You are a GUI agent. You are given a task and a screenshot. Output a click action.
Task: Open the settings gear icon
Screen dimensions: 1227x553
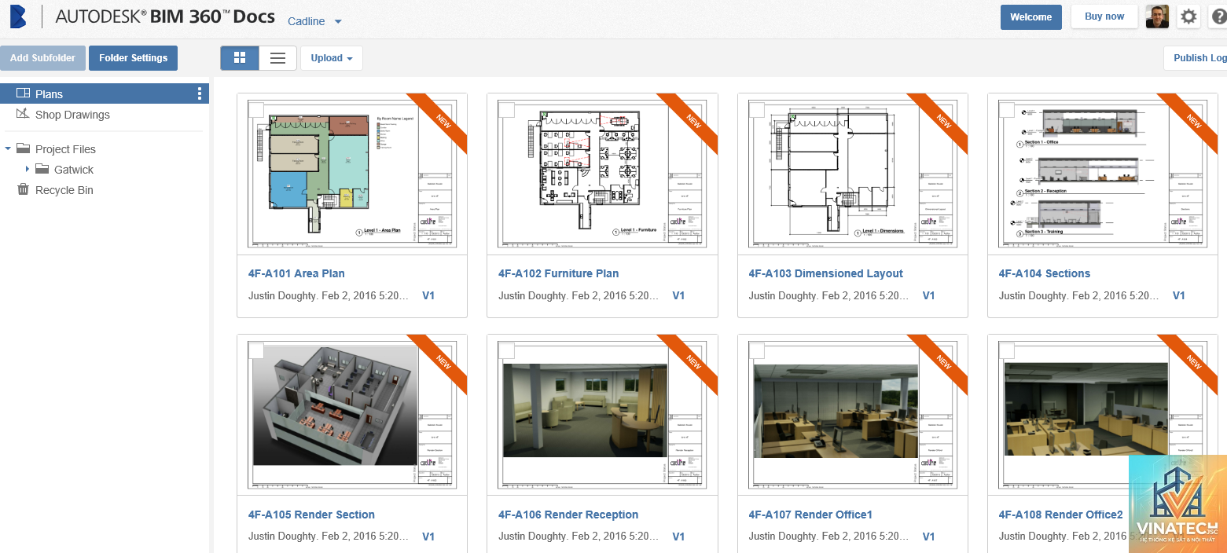point(1189,16)
